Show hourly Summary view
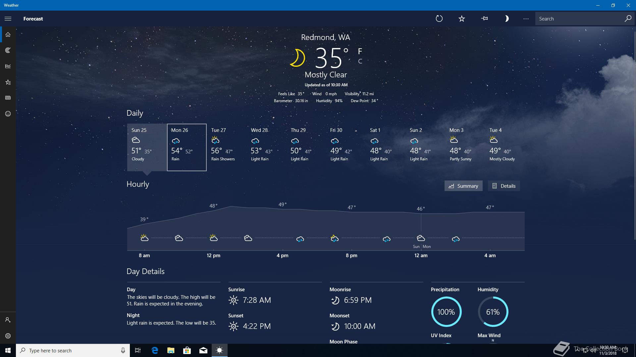 (463, 186)
